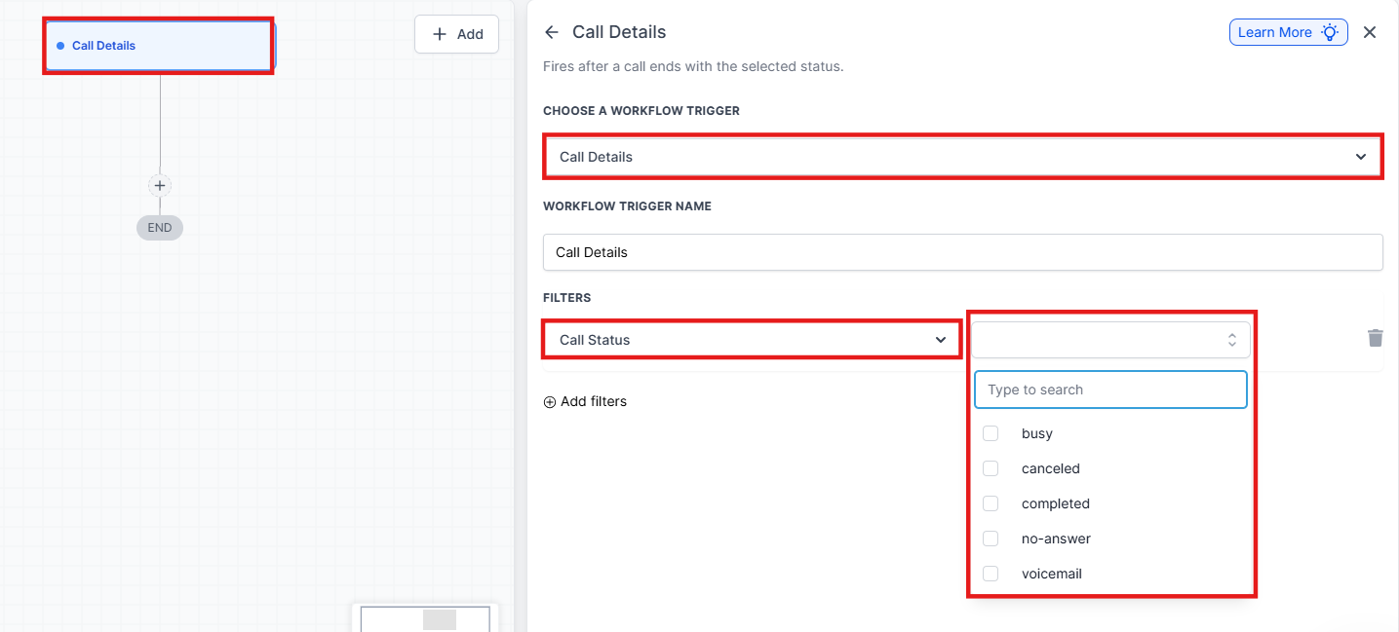Click Add filters

tap(593, 401)
